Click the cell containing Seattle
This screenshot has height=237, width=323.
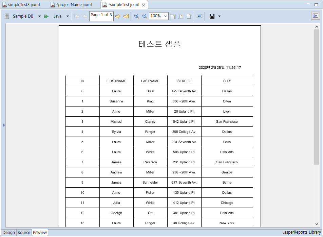pyautogui.click(x=227, y=172)
